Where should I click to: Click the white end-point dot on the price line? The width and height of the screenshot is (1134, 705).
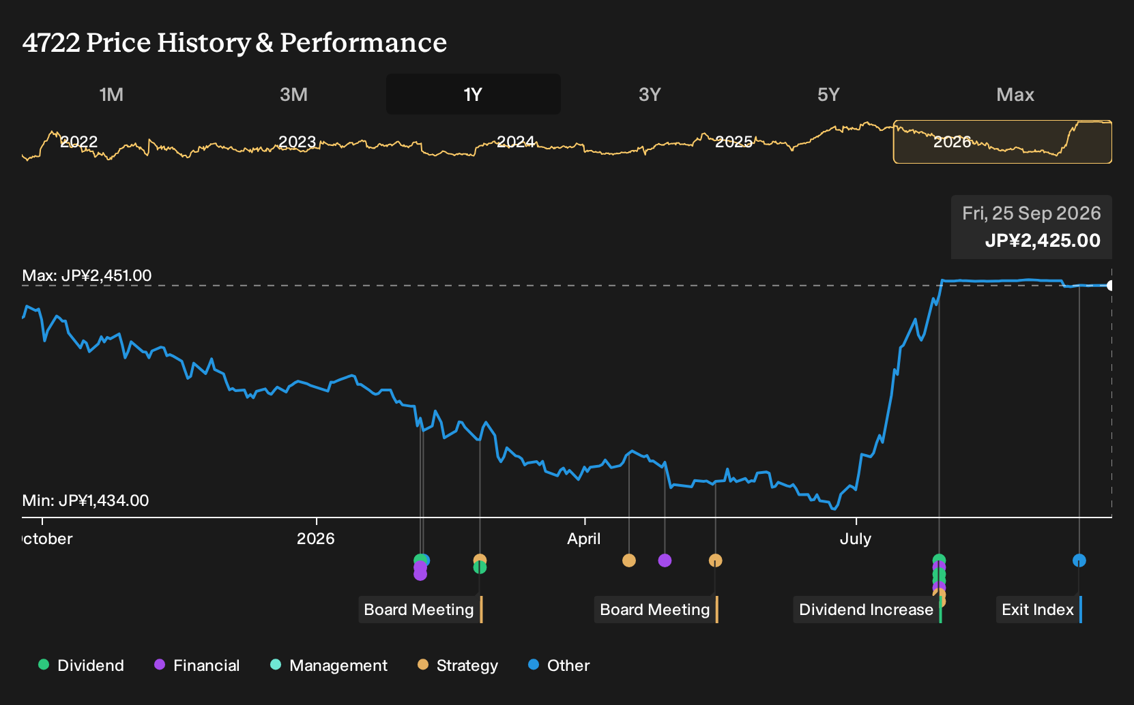coord(1111,286)
